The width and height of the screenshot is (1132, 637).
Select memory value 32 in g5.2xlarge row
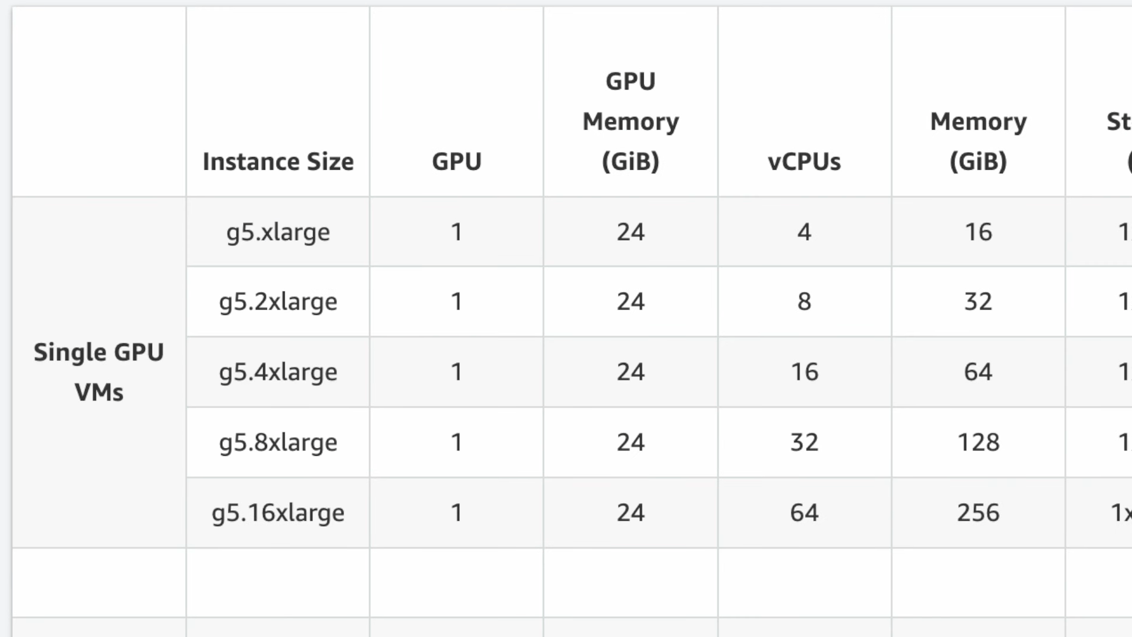pyautogui.click(x=978, y=302)
